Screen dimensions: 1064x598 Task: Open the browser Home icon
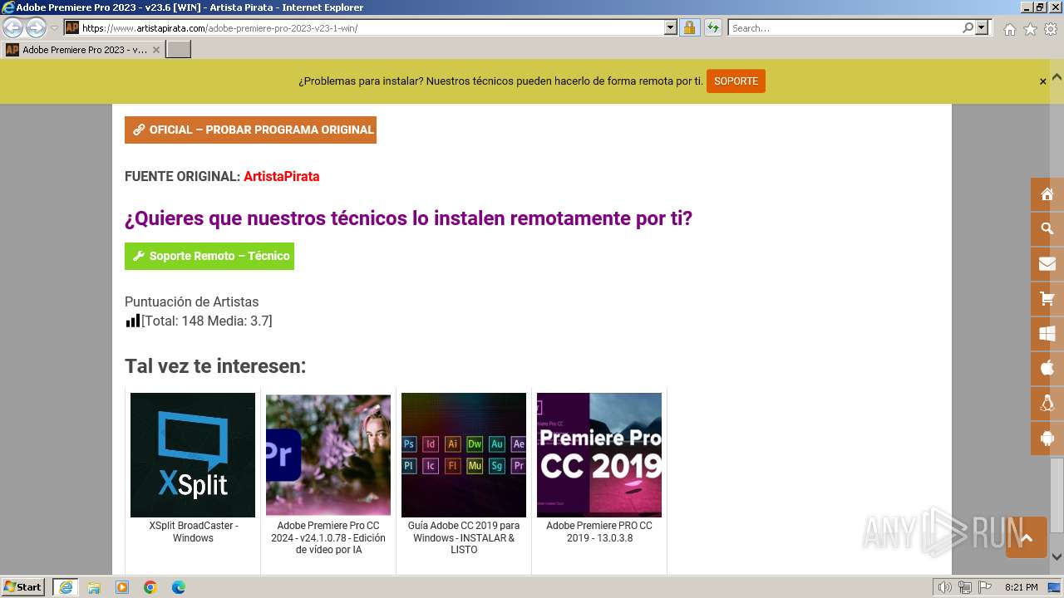[x=1009, y=29]
